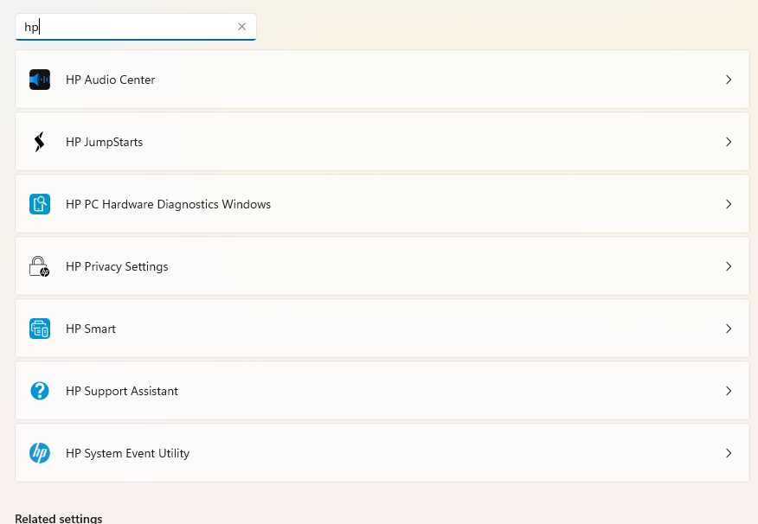Select the "HP Smart" label
758x524 pixels.
[x=90, y=329]
